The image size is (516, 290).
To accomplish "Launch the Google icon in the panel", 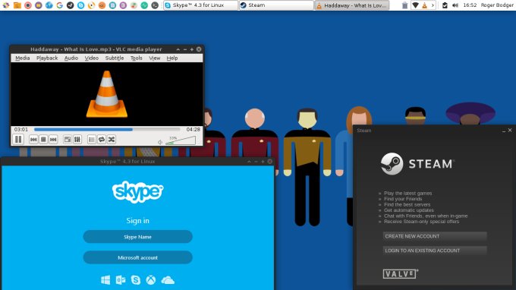I will (59, 5).
